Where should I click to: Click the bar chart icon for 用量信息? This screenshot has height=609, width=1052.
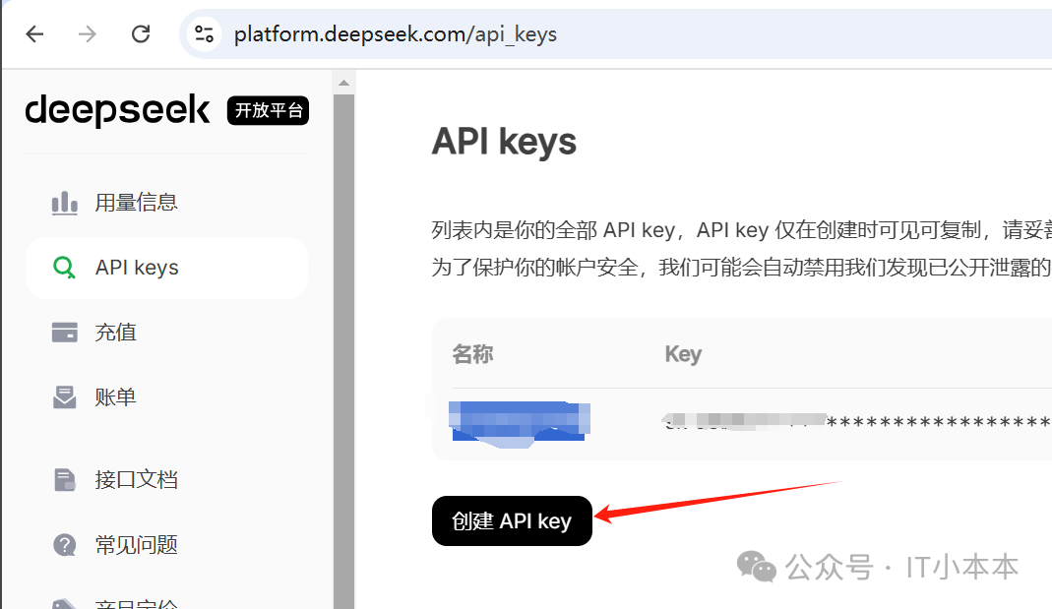pyautogui.click(x=64, y=203)
